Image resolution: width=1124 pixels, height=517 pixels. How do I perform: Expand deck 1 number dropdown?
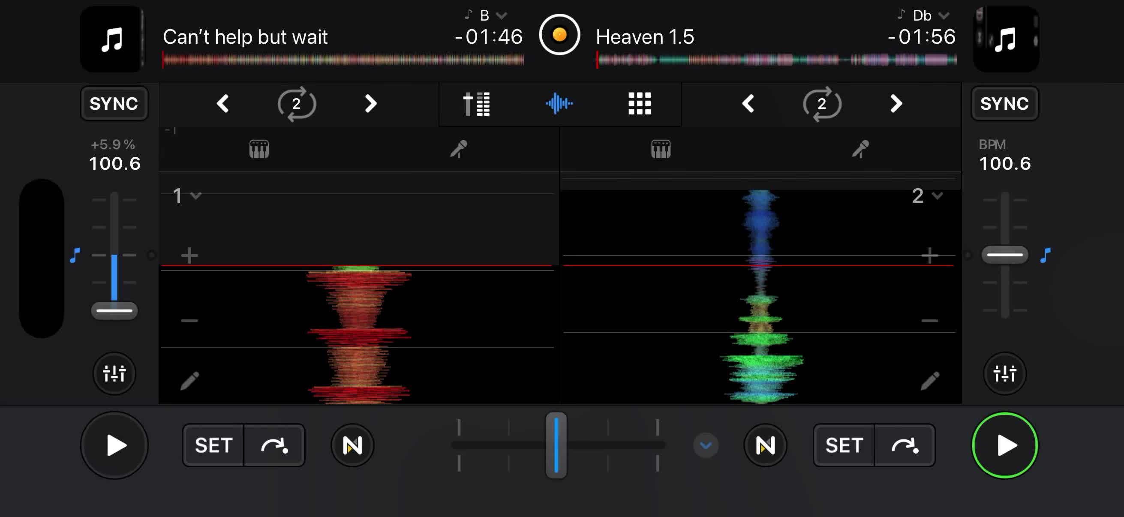click(187, 195)
